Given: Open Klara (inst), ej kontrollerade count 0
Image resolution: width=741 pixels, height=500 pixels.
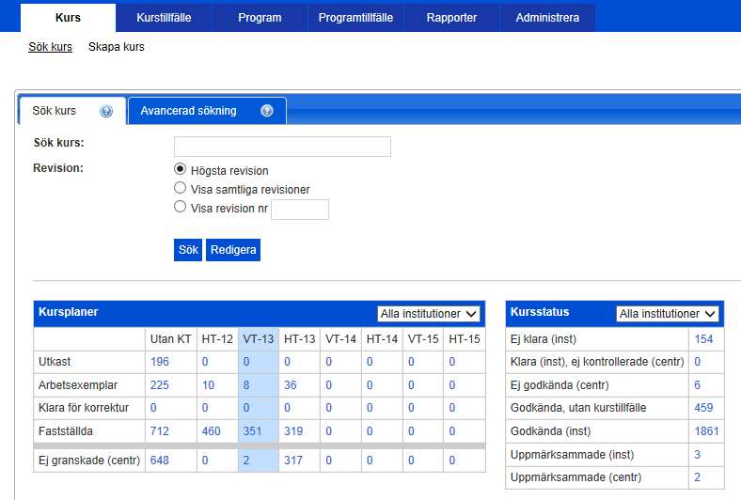Looking at the screenshot, I should [x=698, y=362].
